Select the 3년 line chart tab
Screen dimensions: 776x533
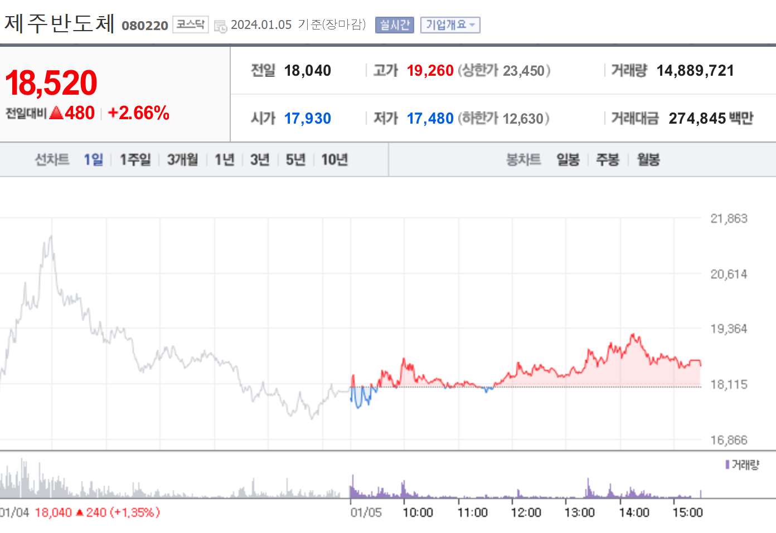260,160
